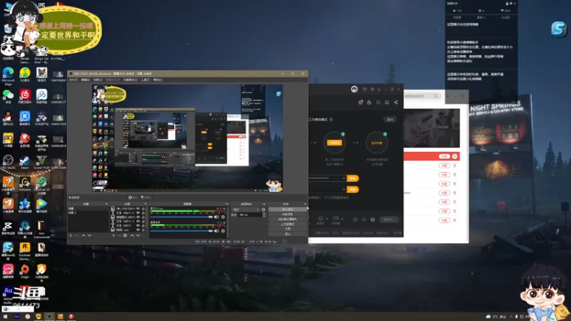The image size is (571, 321).
Task: Open the audio mixer dock header icon
Action: (x=227, y=204)
